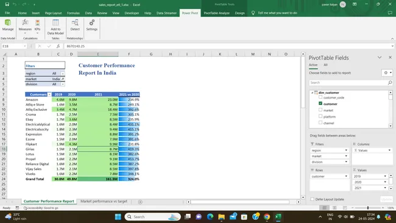
Task: Switch to the Home ribbon tab
Action: pyautogui.click(x=22, y=13)
